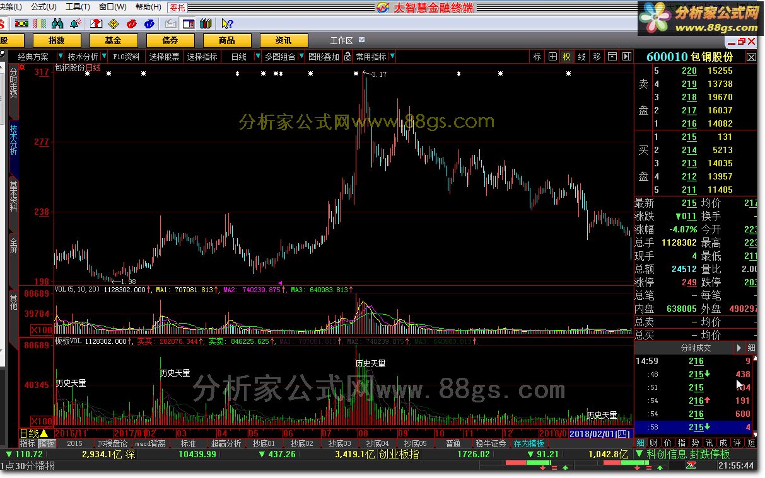Screen dimensions: 765x478
Task: Select the JG操盘论 indicator tab
Action: (x=112, y=443)
